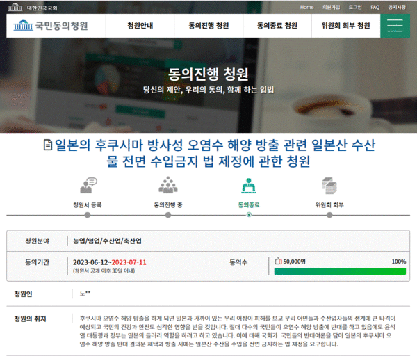Click the 50,000명 consent count
The image size is (417, 361).
pos(294,262)
